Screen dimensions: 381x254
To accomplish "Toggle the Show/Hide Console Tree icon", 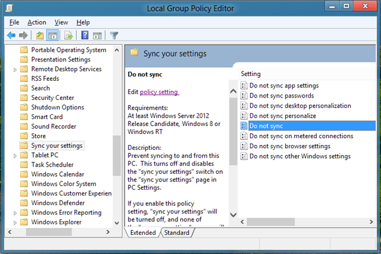I will pos(52,36).
